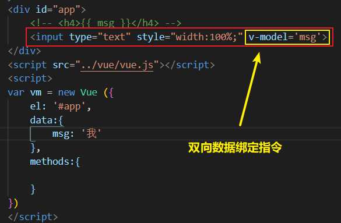
Task: Click the commented-out h4 msg line
Action: [x=106, y=23]
